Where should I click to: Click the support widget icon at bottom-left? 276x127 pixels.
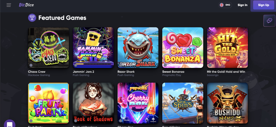10,124
